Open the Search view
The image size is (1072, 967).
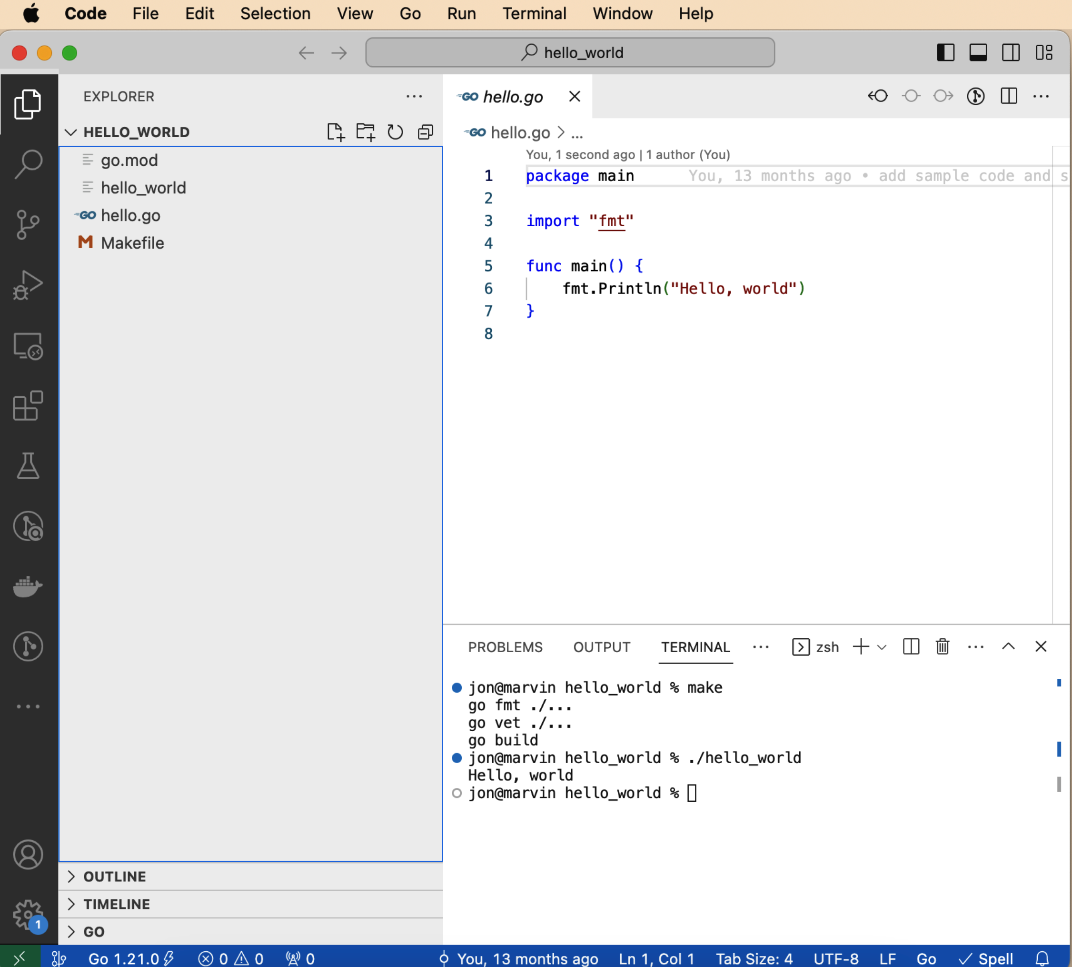[x=28, y=164]
